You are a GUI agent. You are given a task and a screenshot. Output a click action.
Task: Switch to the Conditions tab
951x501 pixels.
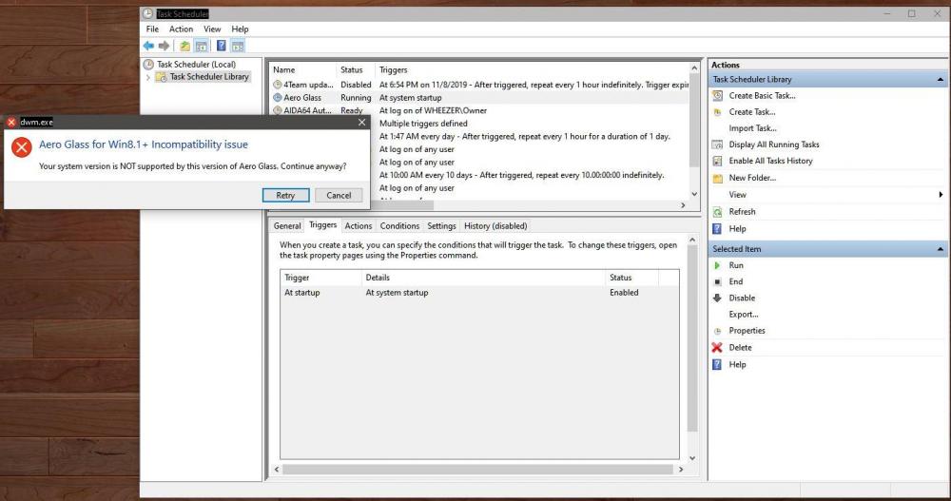[x=399, y=226]
